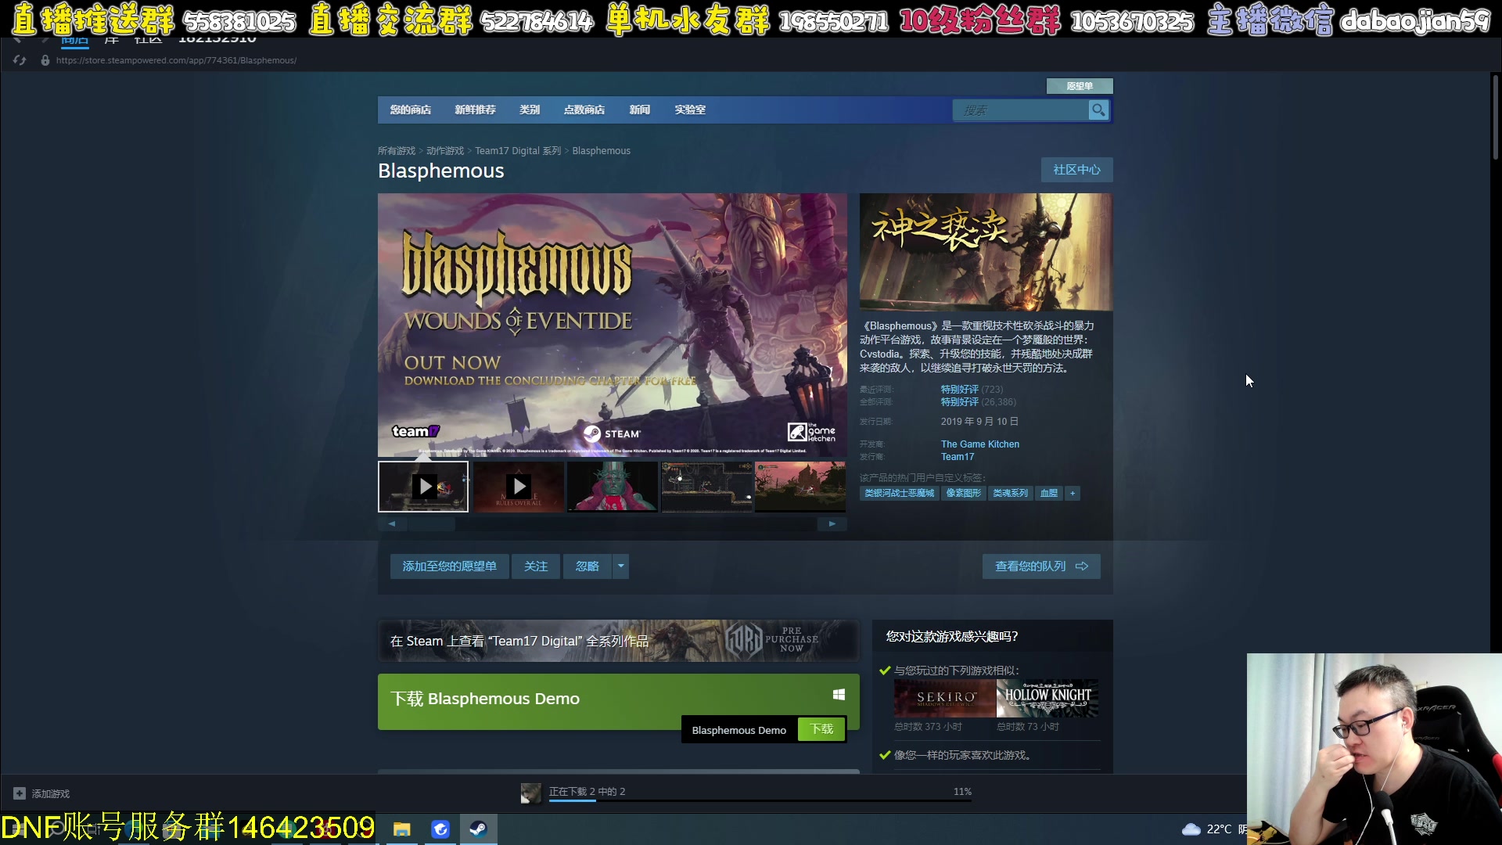Click the padlock icon beside the URL

(x=45, y=60)
